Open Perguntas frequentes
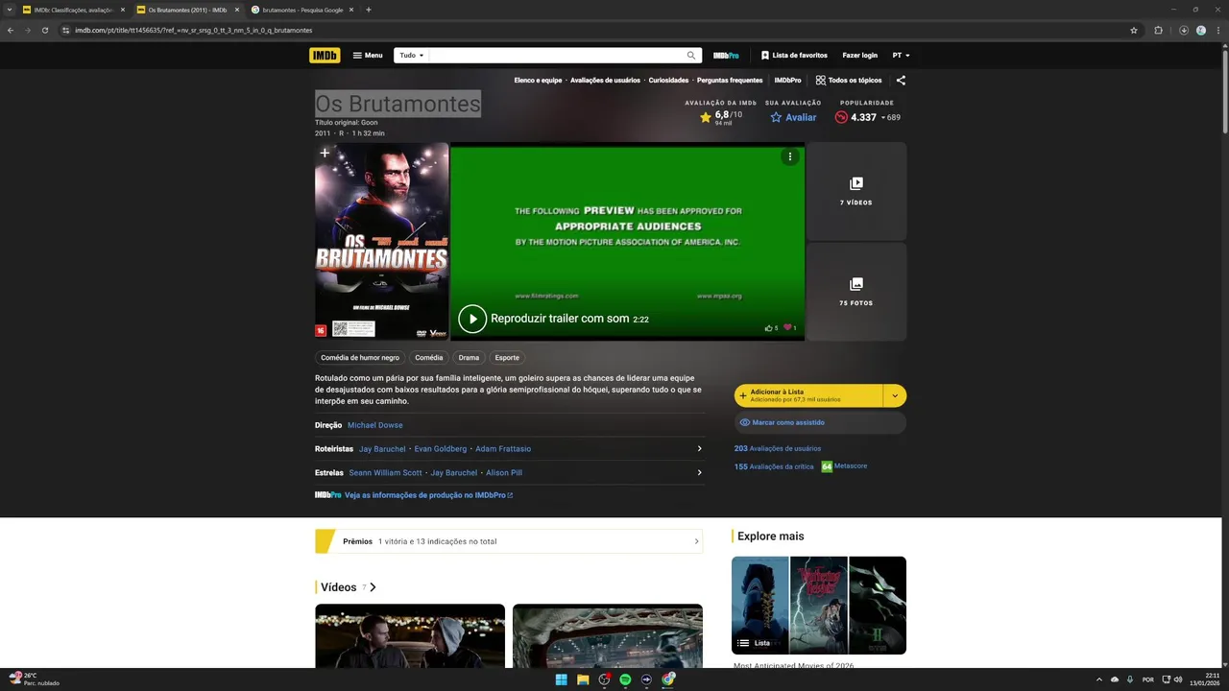Viewport: 1229px width, 691px height. tap(730, 81)
